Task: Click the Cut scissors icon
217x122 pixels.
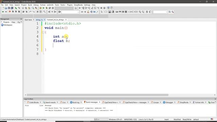Action: pos(23,8)
